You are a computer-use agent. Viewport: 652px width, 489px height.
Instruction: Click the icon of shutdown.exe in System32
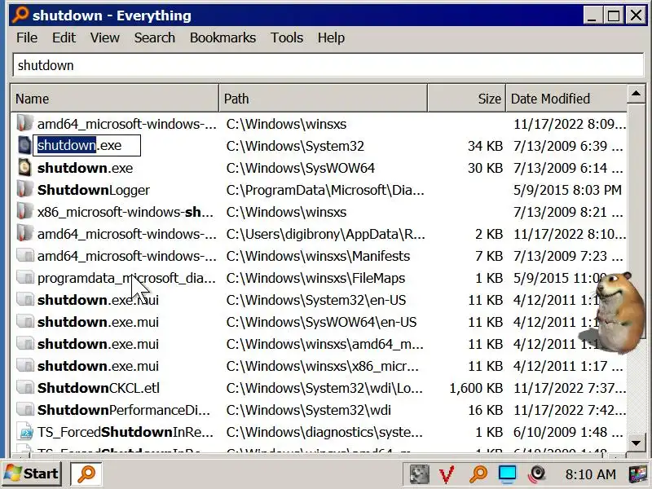[25, 146]
